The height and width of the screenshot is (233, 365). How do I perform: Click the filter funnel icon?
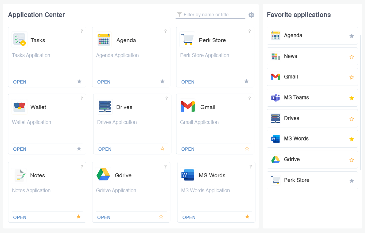180,15
